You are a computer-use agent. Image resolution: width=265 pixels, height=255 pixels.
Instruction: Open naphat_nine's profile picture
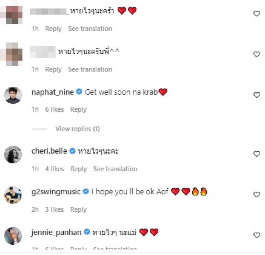tap(13, 95)
